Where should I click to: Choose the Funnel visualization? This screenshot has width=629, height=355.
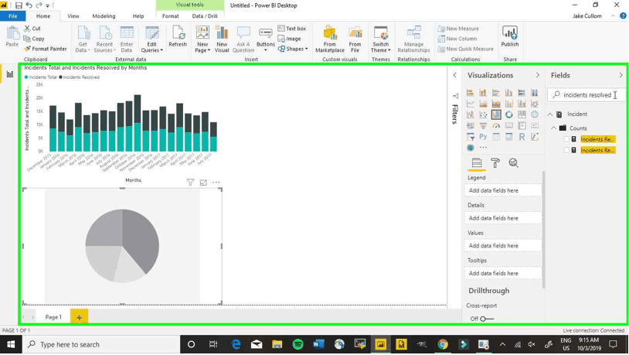[x=483, y=126]
